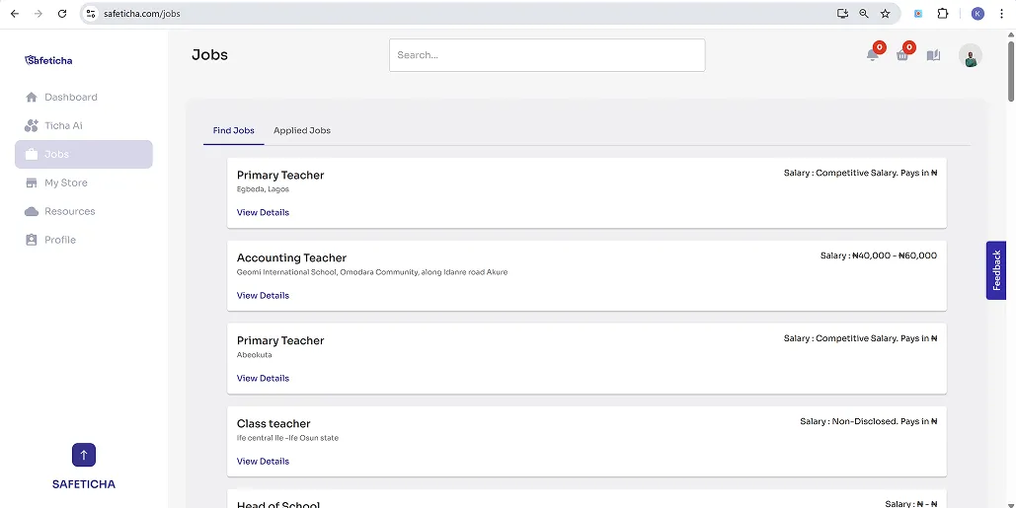Click the browser back arrow
Image resolution: width=1016 pixels, height=508 pixels.
(14, 14)
